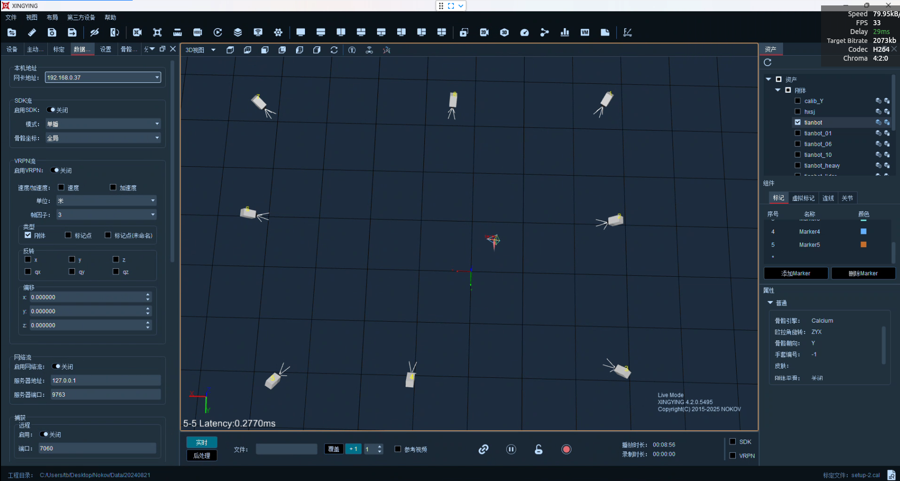
Task: Enable the 速度 checkbox
Action: coord(61,187)
